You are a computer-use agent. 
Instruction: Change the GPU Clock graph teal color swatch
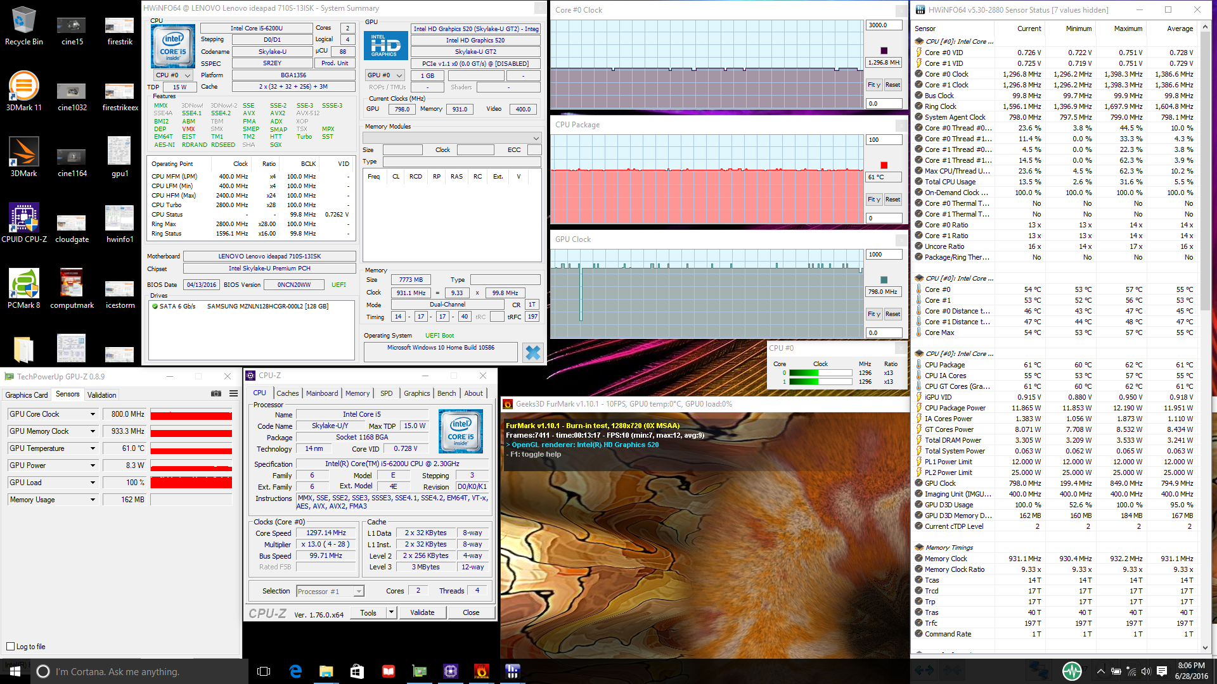pos(884,280)
